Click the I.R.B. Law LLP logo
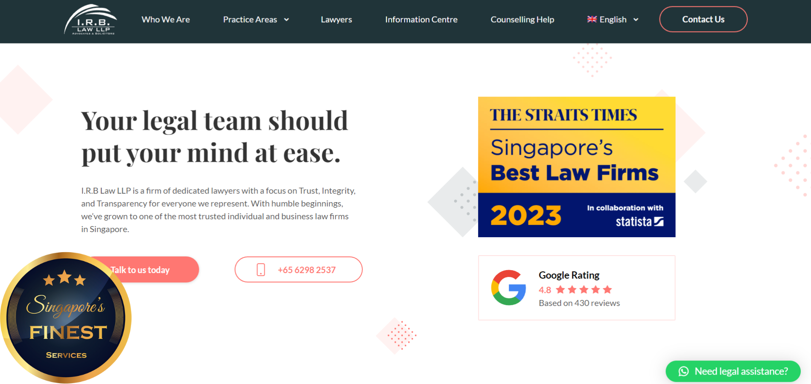 click(x=90, y=20)
